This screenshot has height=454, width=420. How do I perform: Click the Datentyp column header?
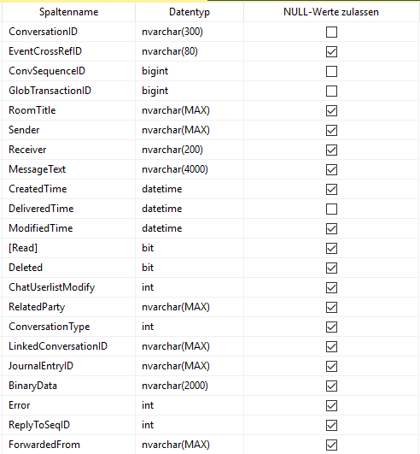click(190, 12)
